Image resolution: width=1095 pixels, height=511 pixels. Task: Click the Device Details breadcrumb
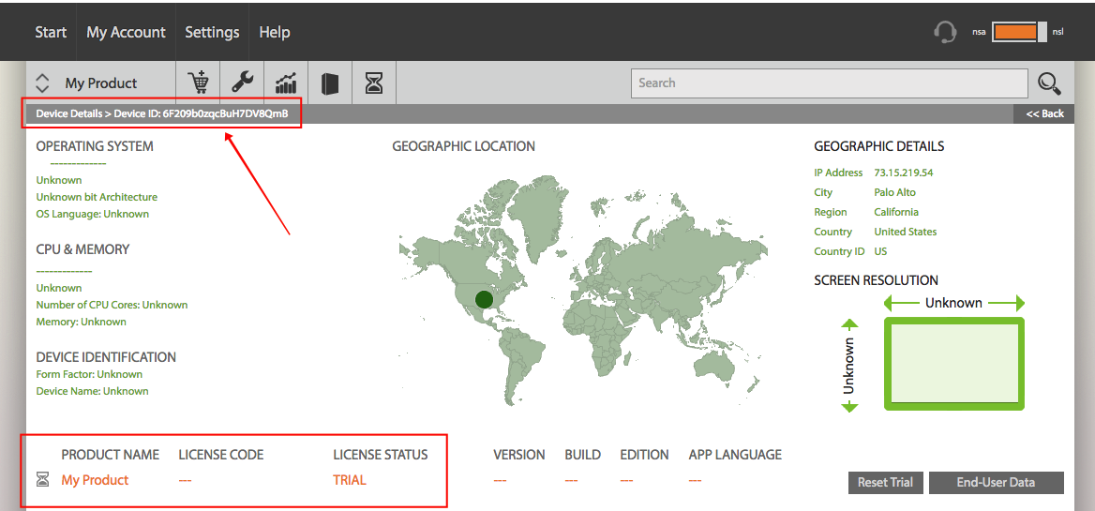coord(69,113)
